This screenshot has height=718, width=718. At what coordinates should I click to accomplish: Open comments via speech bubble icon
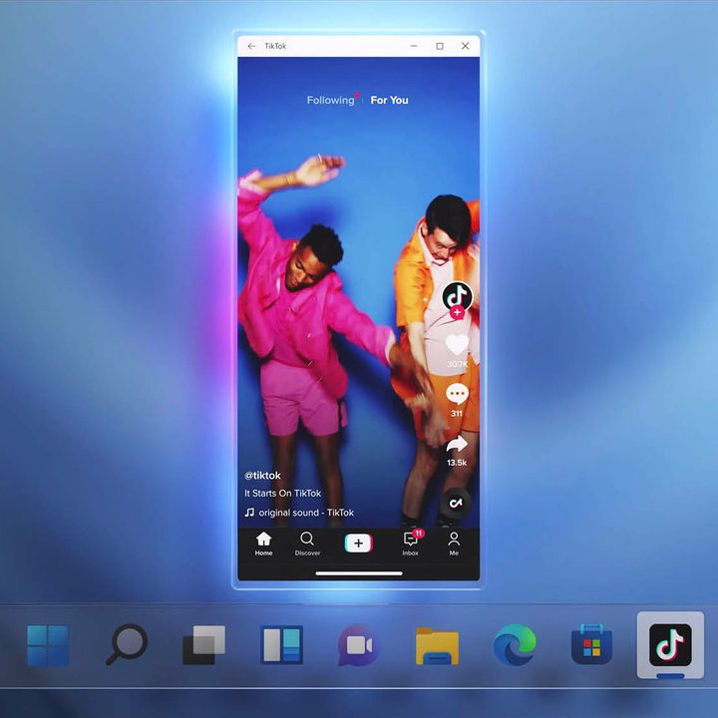tap(457, 394)
